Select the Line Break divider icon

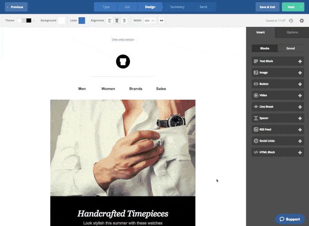point(256,106)
